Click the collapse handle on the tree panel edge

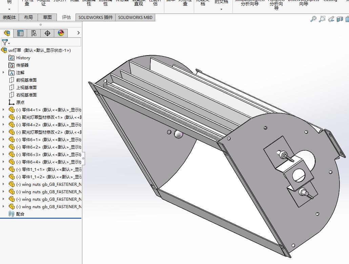coord(83,158)
